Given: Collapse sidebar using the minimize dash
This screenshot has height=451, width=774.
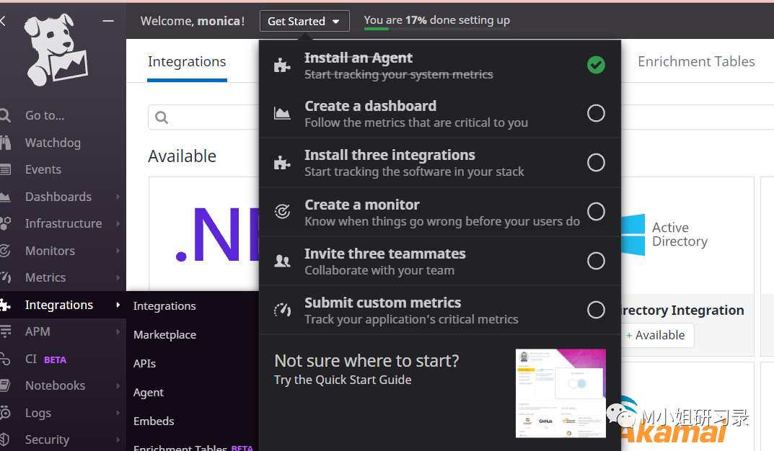Looking at the screenshot, I should click(x=108, y=21).
